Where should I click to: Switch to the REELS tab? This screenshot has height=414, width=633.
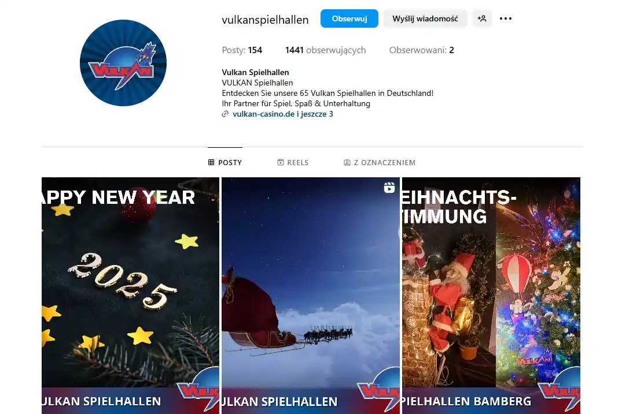293,162
